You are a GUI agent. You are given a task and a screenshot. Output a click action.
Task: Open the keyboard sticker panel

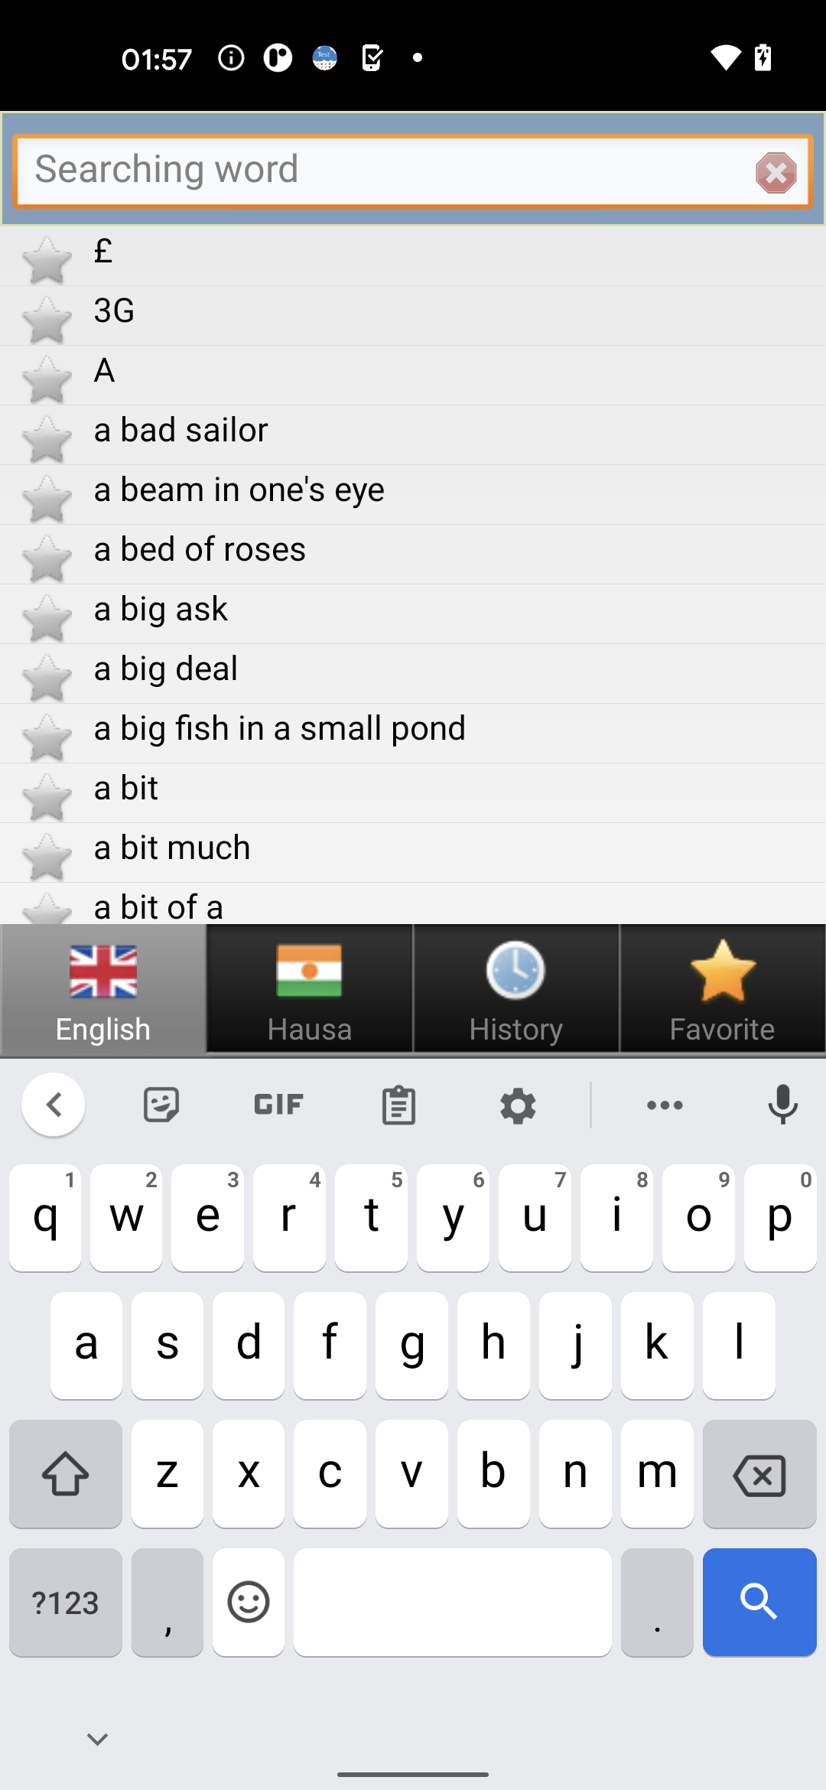(x=161, y=1105)
